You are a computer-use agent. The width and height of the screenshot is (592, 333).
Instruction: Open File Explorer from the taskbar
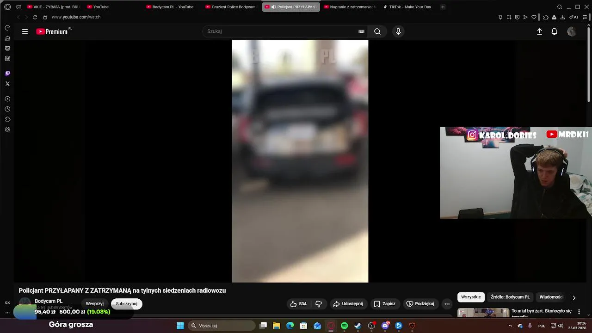click(277, 326)
